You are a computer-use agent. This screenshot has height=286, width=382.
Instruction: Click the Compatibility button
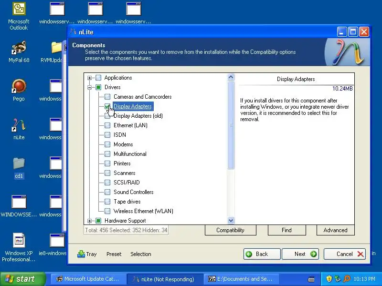231,230
